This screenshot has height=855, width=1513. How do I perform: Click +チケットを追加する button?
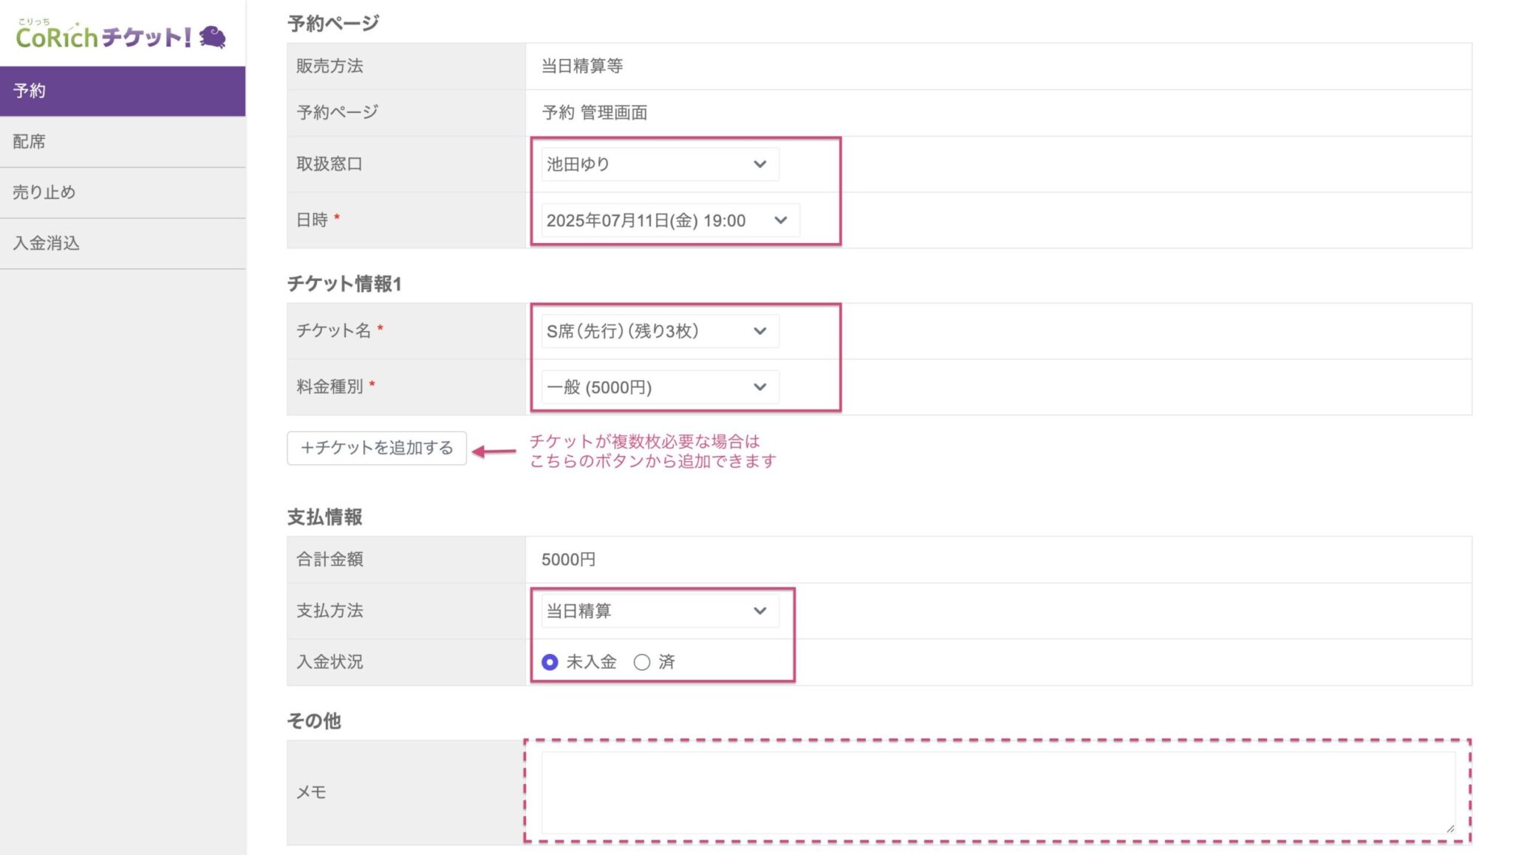coord(376,448)
